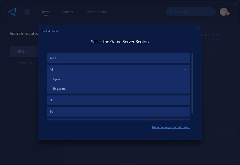Open 'My server region is not found' link

[171, 127]
